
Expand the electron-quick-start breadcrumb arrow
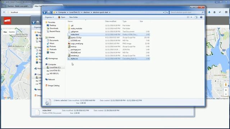click(110, 13)
